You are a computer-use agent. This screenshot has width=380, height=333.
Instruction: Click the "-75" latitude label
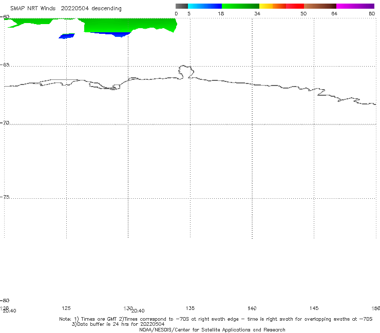pyautogui.click(x=5, y=197)
